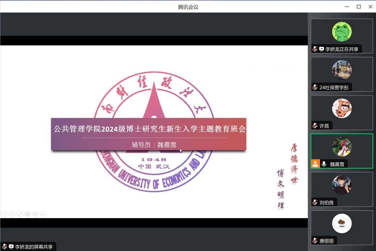Open more slideshow options ellipsis
Image resolution: width=376 pixels, height=251 pixels.
[43, 214]
